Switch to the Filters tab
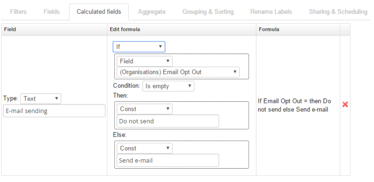 (x=18, y=12)
